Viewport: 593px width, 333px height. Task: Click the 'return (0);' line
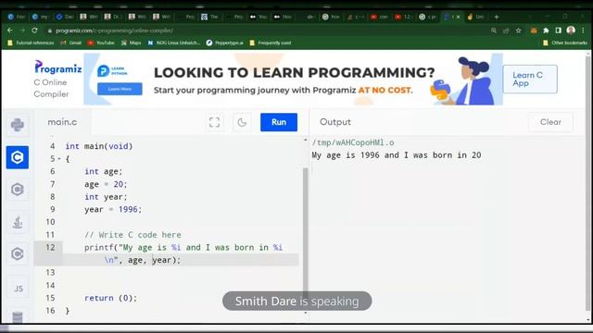pos(110,298)
